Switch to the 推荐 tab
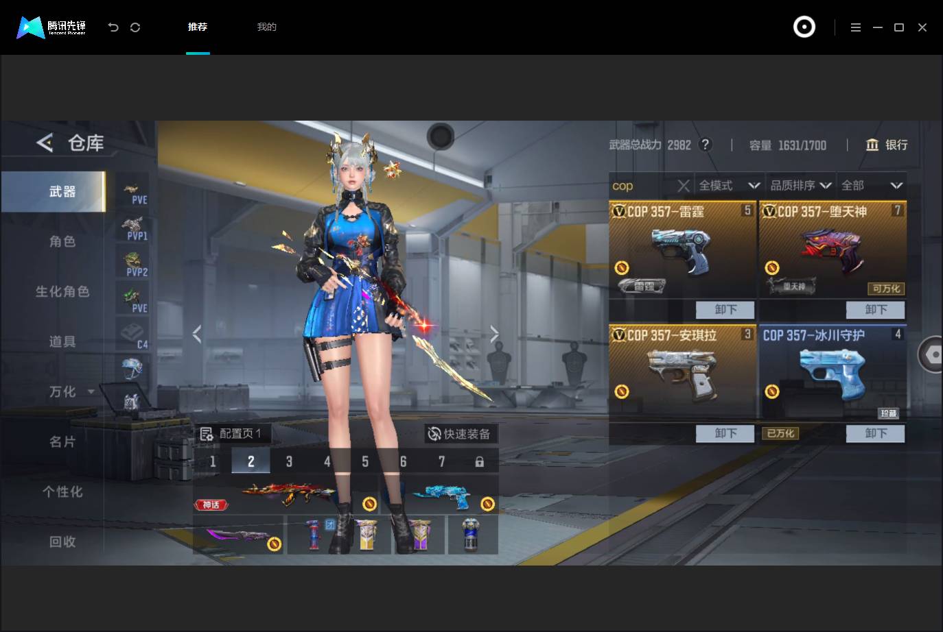943x632 pixels. point(198,27)
